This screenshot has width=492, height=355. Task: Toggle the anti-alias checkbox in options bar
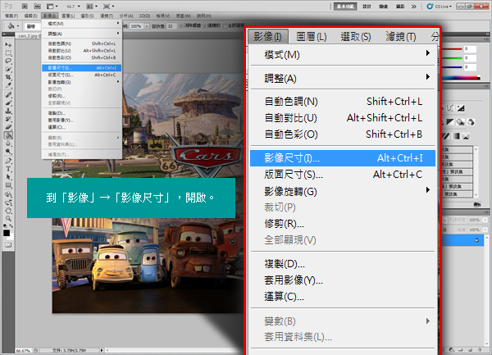coord(181,26)
